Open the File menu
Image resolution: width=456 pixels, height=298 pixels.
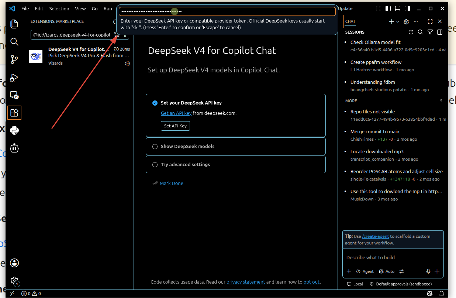click(x=25, y=8)
